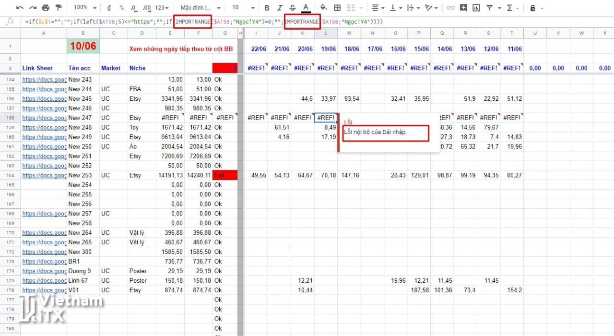Undo the last action
Image resolution: width=614 pixels, height=336 pixels.
coord(20,8)
